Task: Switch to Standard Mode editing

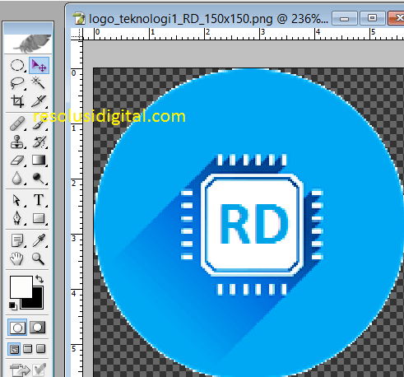Action: [17, 328]
